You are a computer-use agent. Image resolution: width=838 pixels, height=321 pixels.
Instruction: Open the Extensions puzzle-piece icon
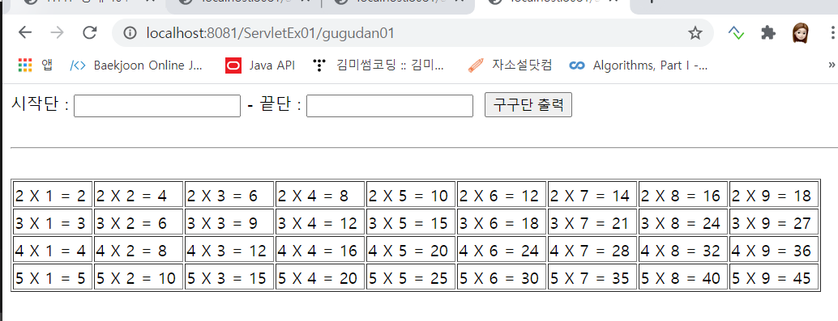(x=768, y=33)
